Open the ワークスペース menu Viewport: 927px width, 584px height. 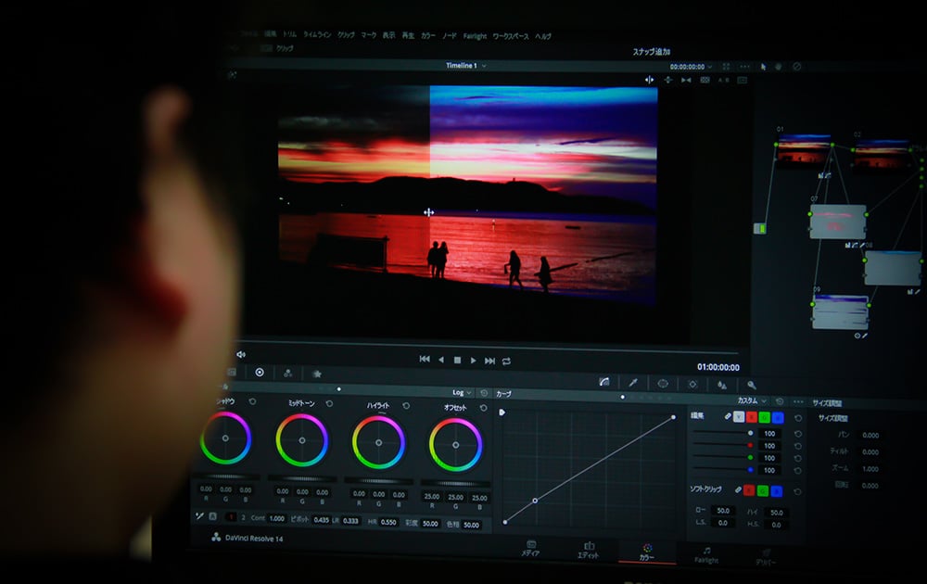511,36
